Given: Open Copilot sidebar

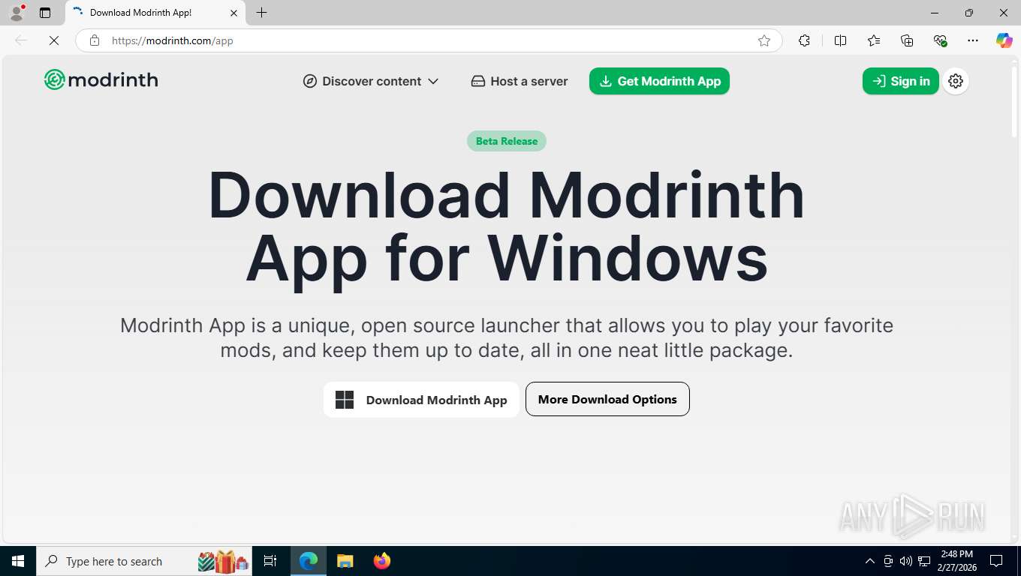Looking at the screenshot, I should (1004, 40).
